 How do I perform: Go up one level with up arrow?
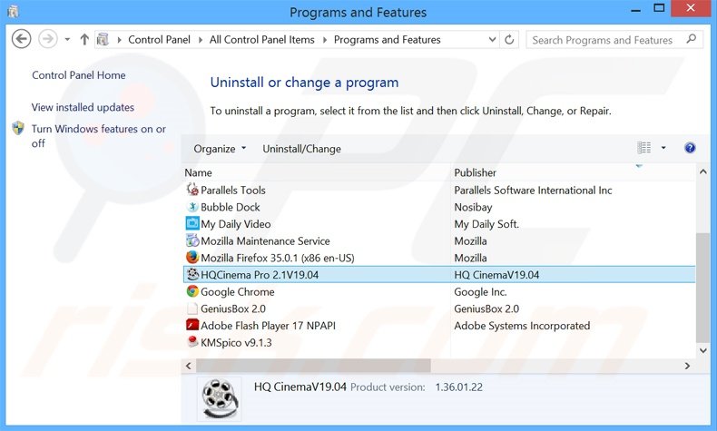coord(84,39)
